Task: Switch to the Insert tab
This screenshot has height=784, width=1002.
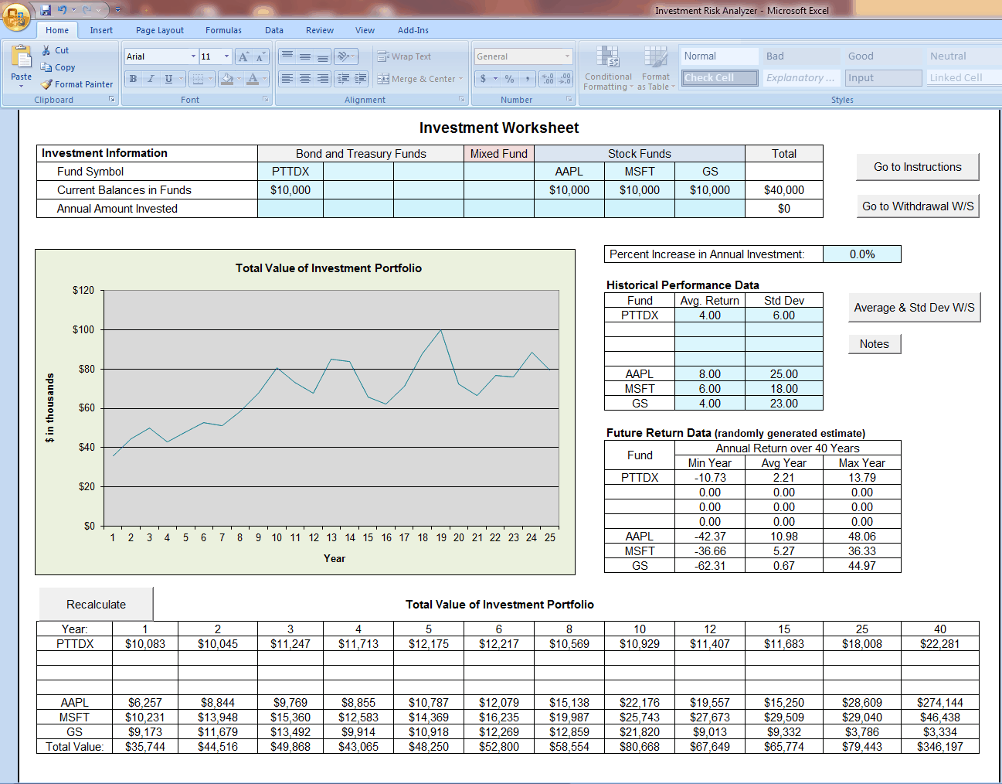Action: click(101, 30)
